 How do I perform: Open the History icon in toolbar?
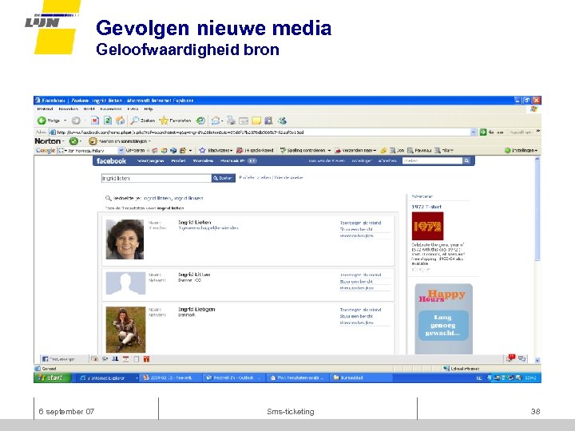coord(200,121)
